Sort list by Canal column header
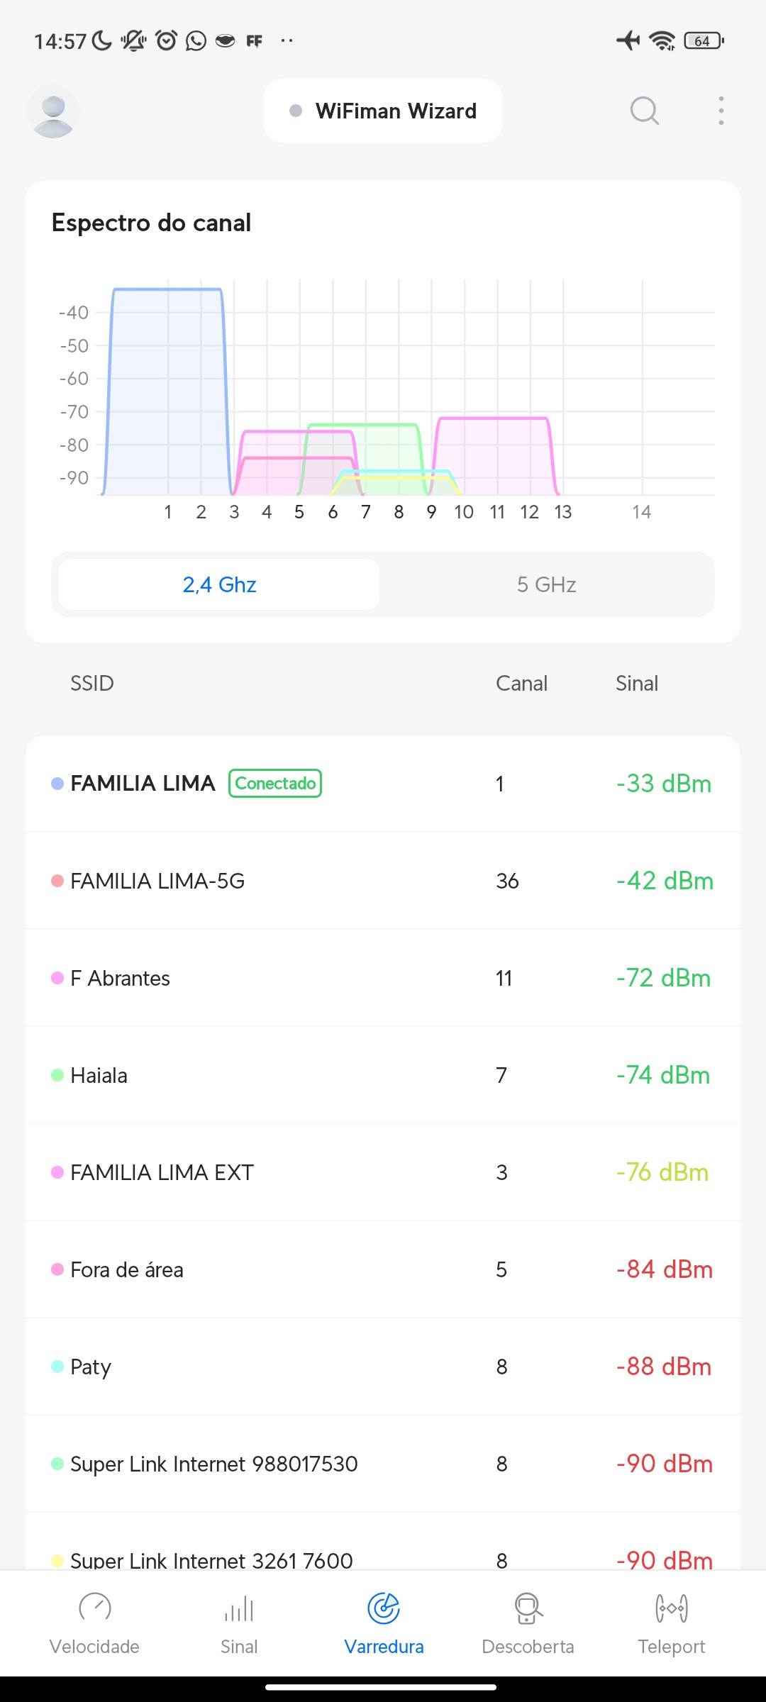766x1702 pixels. 521,683
